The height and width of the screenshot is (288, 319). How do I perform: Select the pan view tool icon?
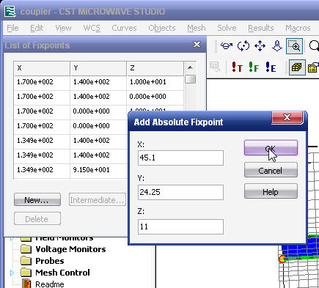point(260,45)
